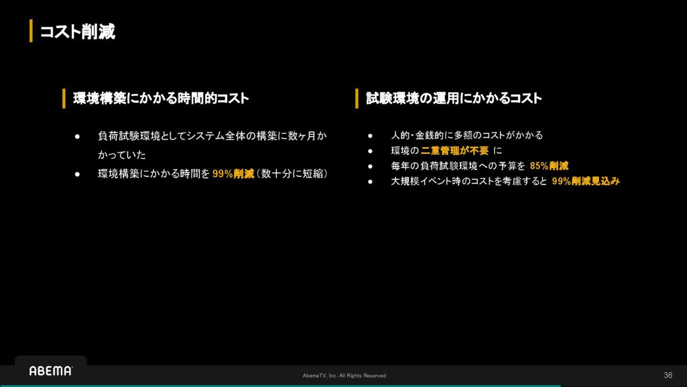Click the 99%削減見込み highlighted text

(586, 182)
